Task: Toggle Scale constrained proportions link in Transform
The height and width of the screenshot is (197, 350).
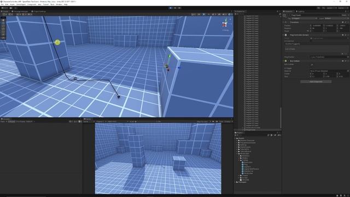Action: tap(308, 31)
